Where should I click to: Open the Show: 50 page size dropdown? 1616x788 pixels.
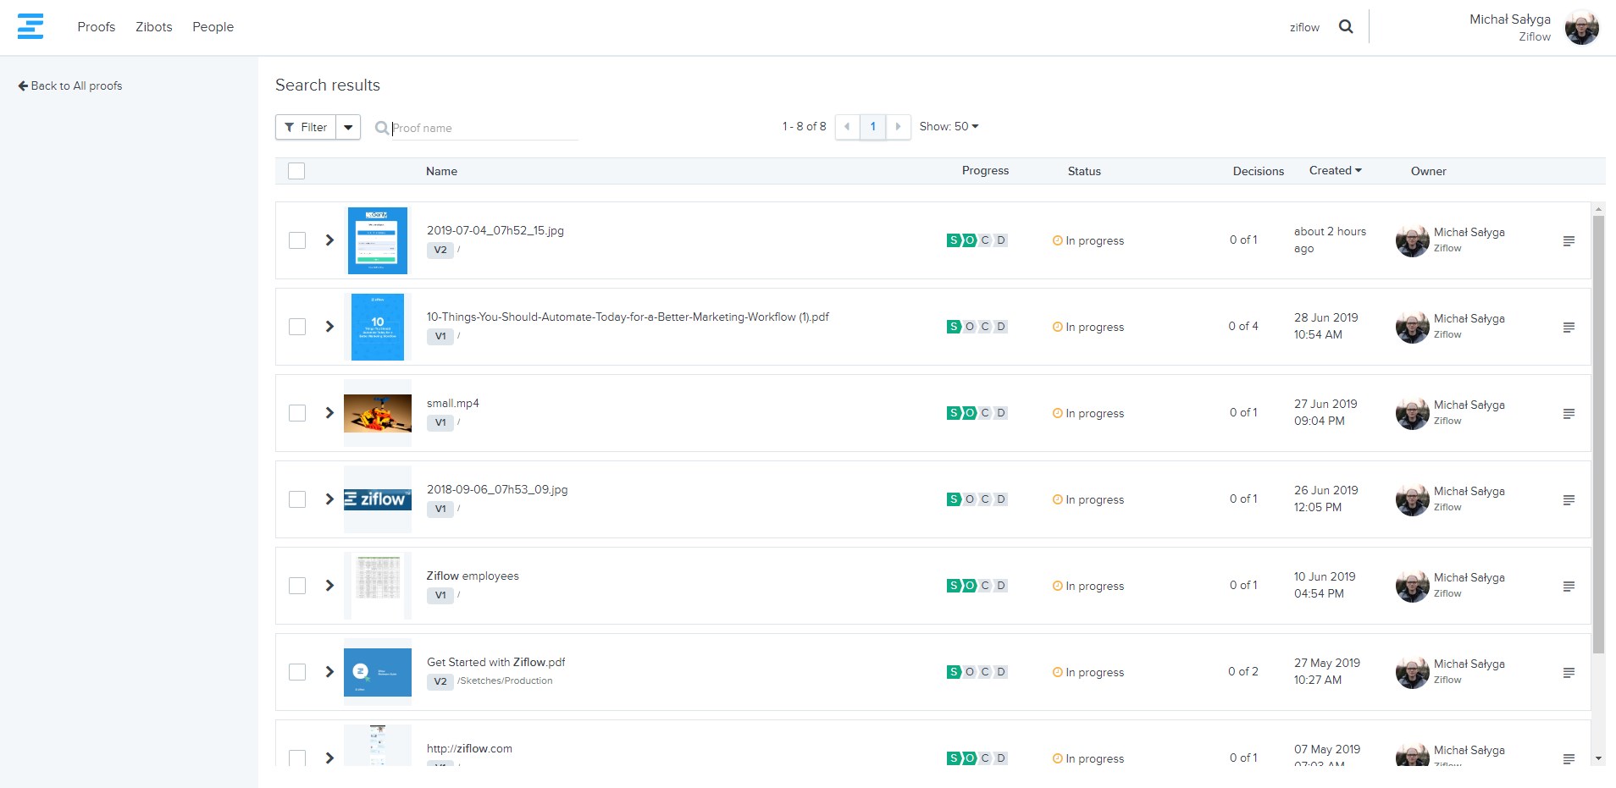[949, 127]
